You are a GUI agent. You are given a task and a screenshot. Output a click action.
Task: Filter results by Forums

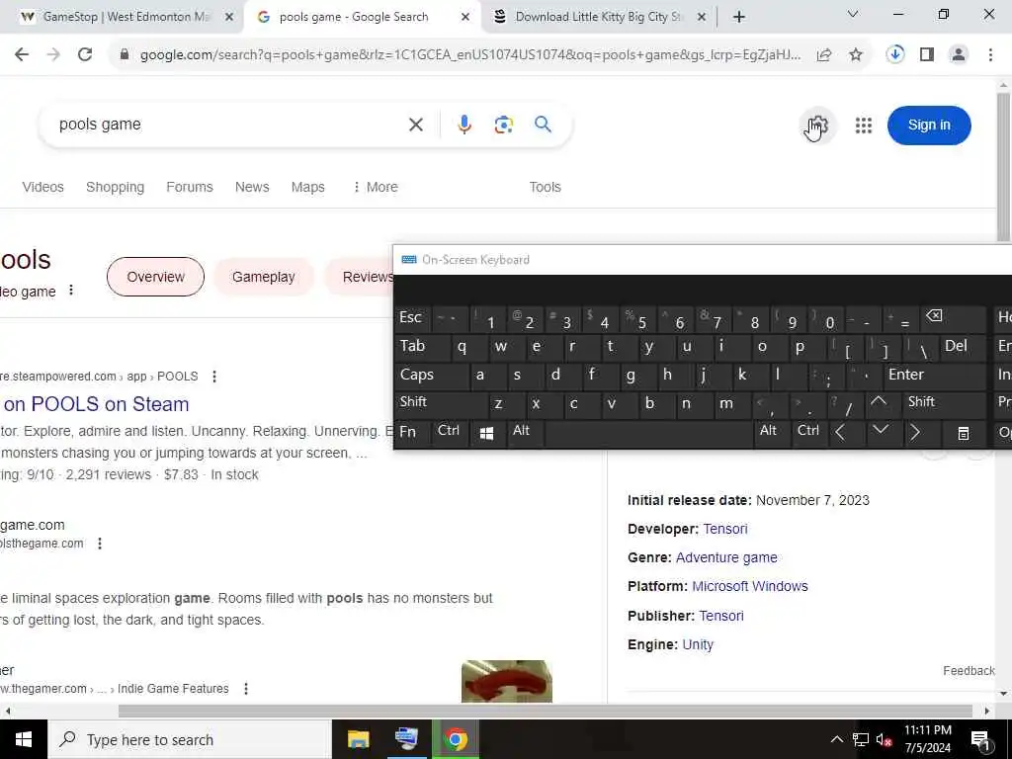[189, 187]
